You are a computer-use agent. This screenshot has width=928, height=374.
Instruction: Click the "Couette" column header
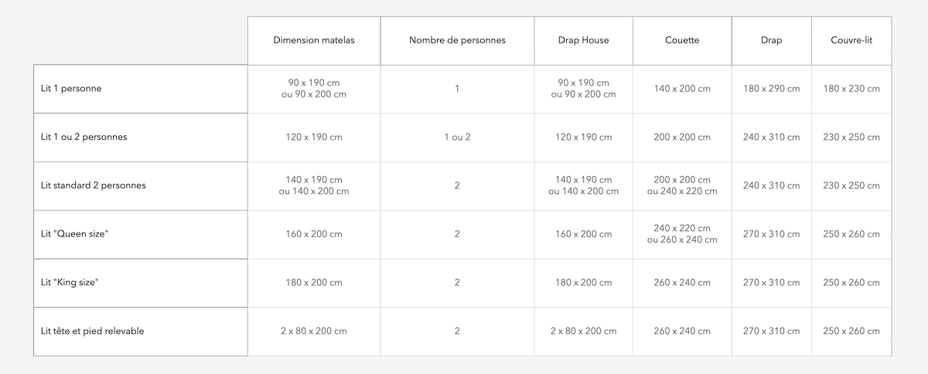(682, 40)
